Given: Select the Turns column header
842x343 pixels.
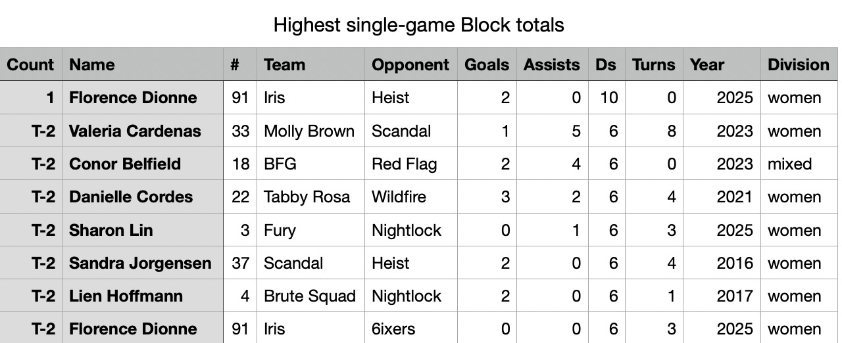Looking at the screenshot, I should pyautogui.click(x=653, y=64).
